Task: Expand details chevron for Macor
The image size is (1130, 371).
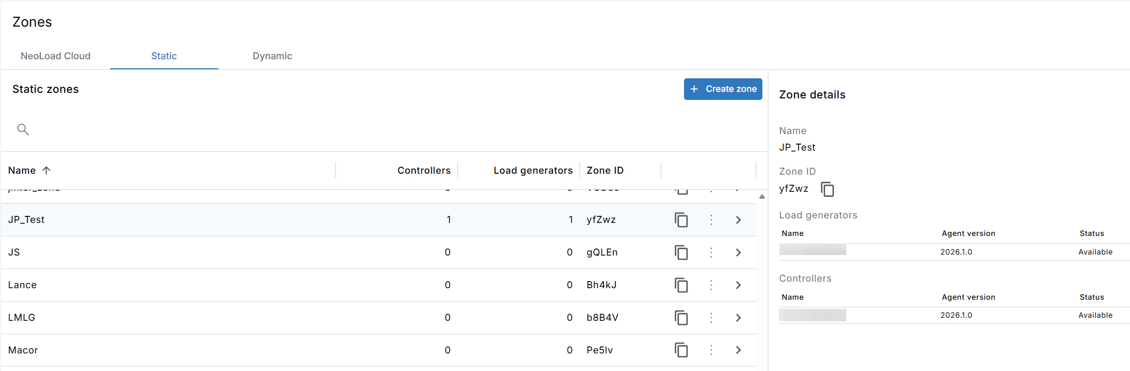Action: coord(738,350)
